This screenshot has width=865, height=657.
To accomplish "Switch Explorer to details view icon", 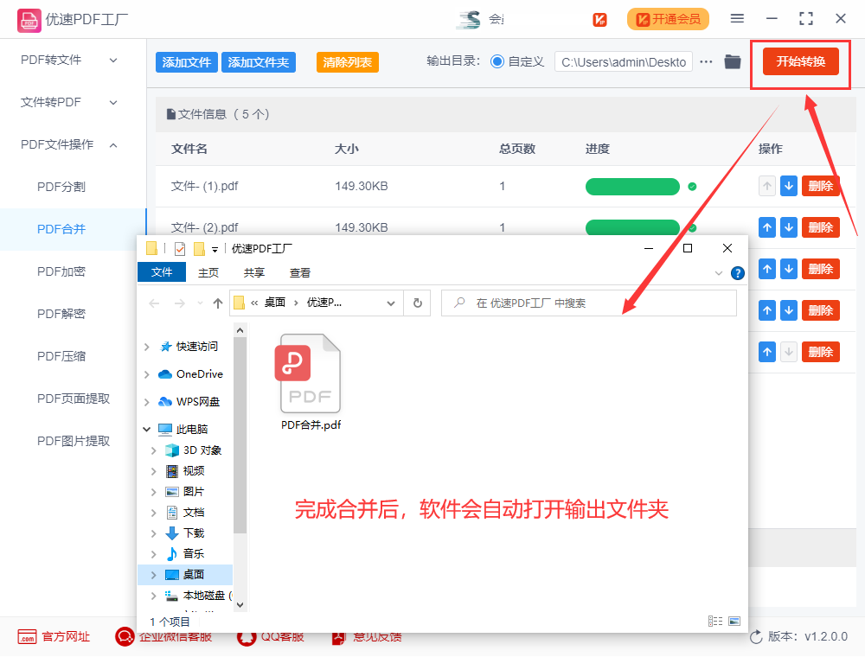I will click(715, 622).
